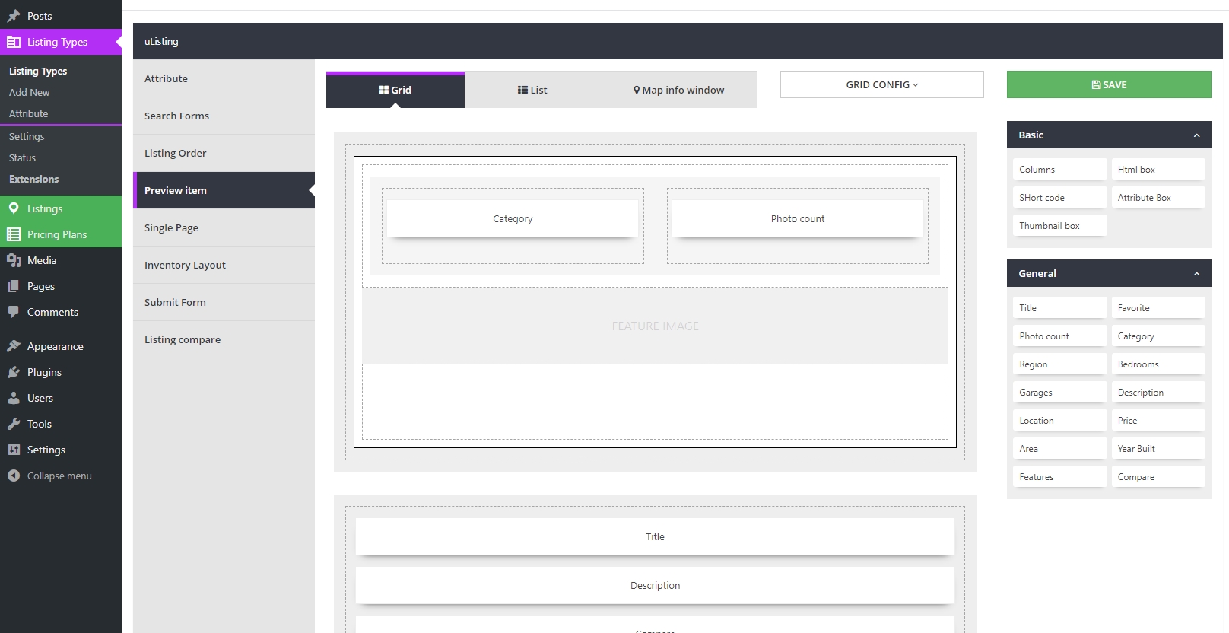Select the Photo count element in General panel
The width and height of the screenshot is (1229, 633).
pyautogui.click(x=1059, y=336)
